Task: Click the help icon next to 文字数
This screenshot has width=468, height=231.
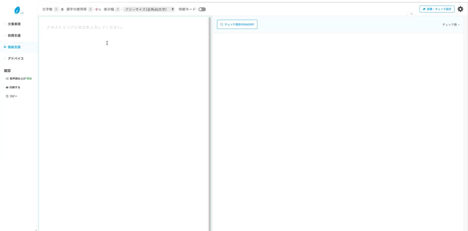Action: [56, 9]
